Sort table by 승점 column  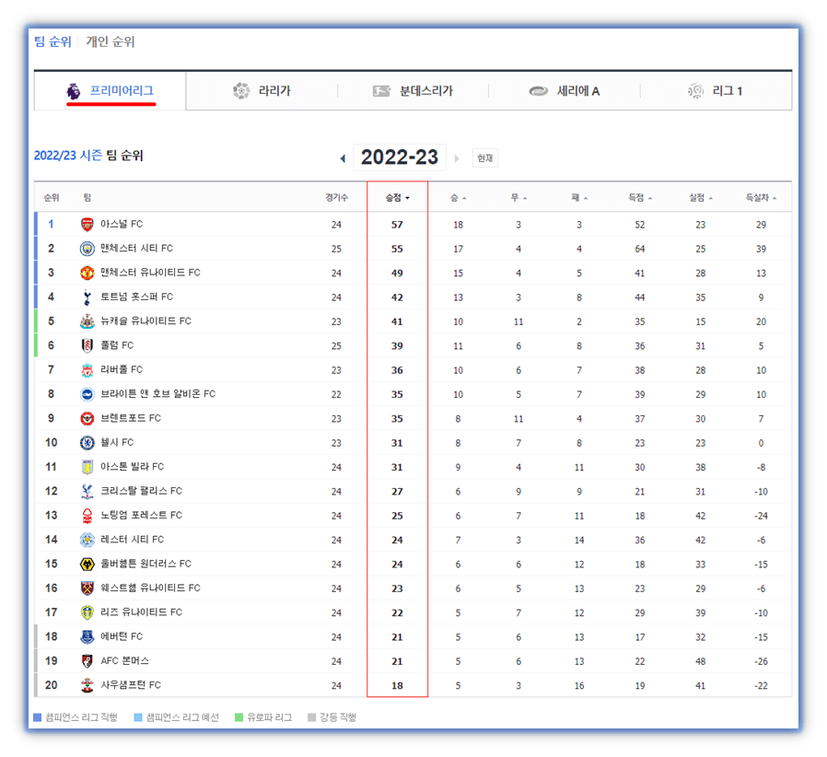[397, 198]
